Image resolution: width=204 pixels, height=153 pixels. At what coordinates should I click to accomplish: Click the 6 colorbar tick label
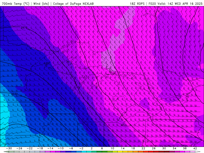102,148
